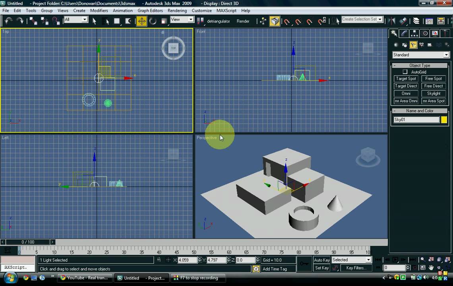The image size is (453, 286).
Task: Activate the Select and Rotate tool
Action: click(x=153, y=21)
